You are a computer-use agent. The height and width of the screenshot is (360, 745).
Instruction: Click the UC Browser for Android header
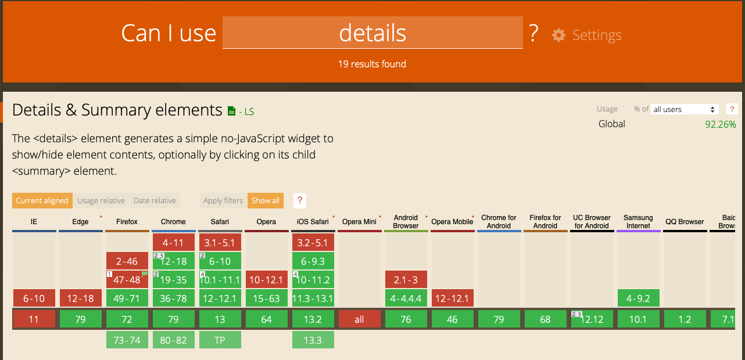pos(592,222)
